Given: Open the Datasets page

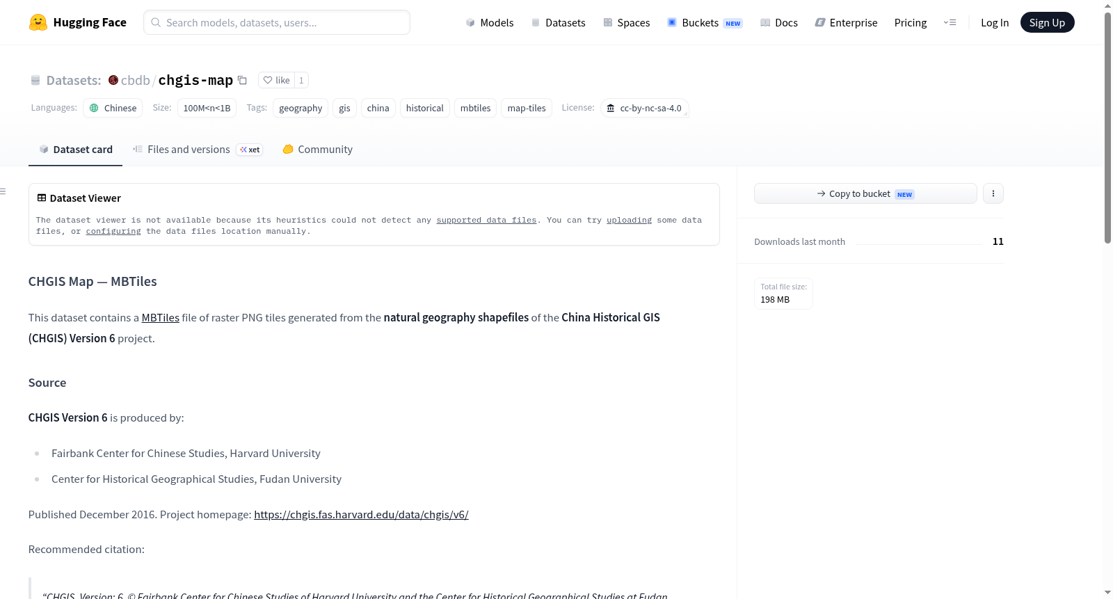Looking at the screenshot, I should [558, 22].
